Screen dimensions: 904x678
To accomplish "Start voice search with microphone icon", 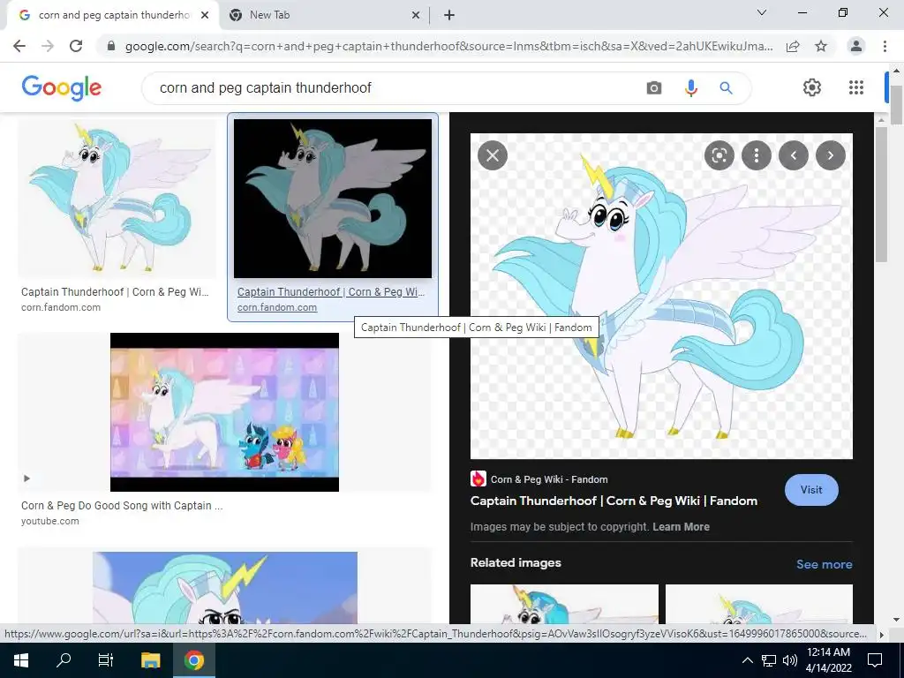I will (x=690, y=87).
